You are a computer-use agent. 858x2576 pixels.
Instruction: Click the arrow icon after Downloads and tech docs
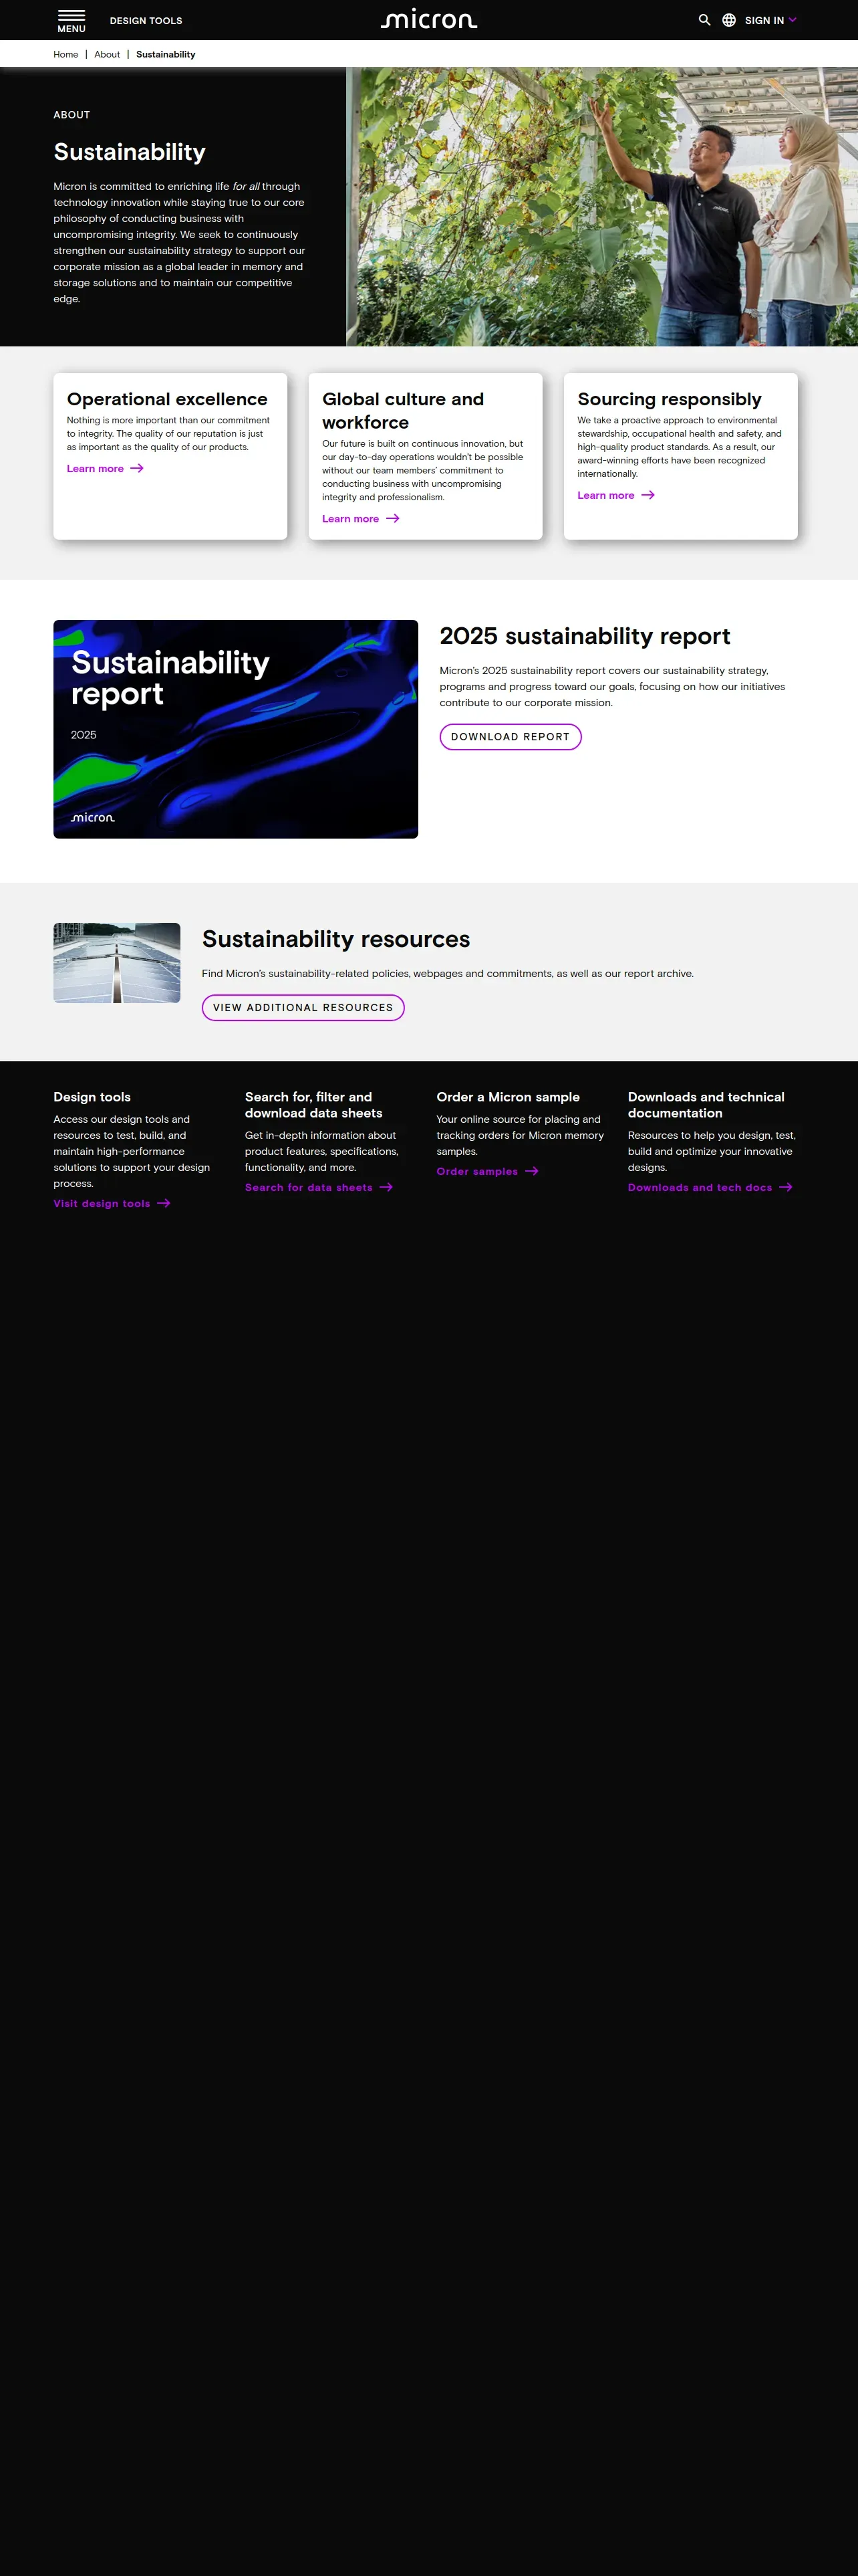[786, 1187]
